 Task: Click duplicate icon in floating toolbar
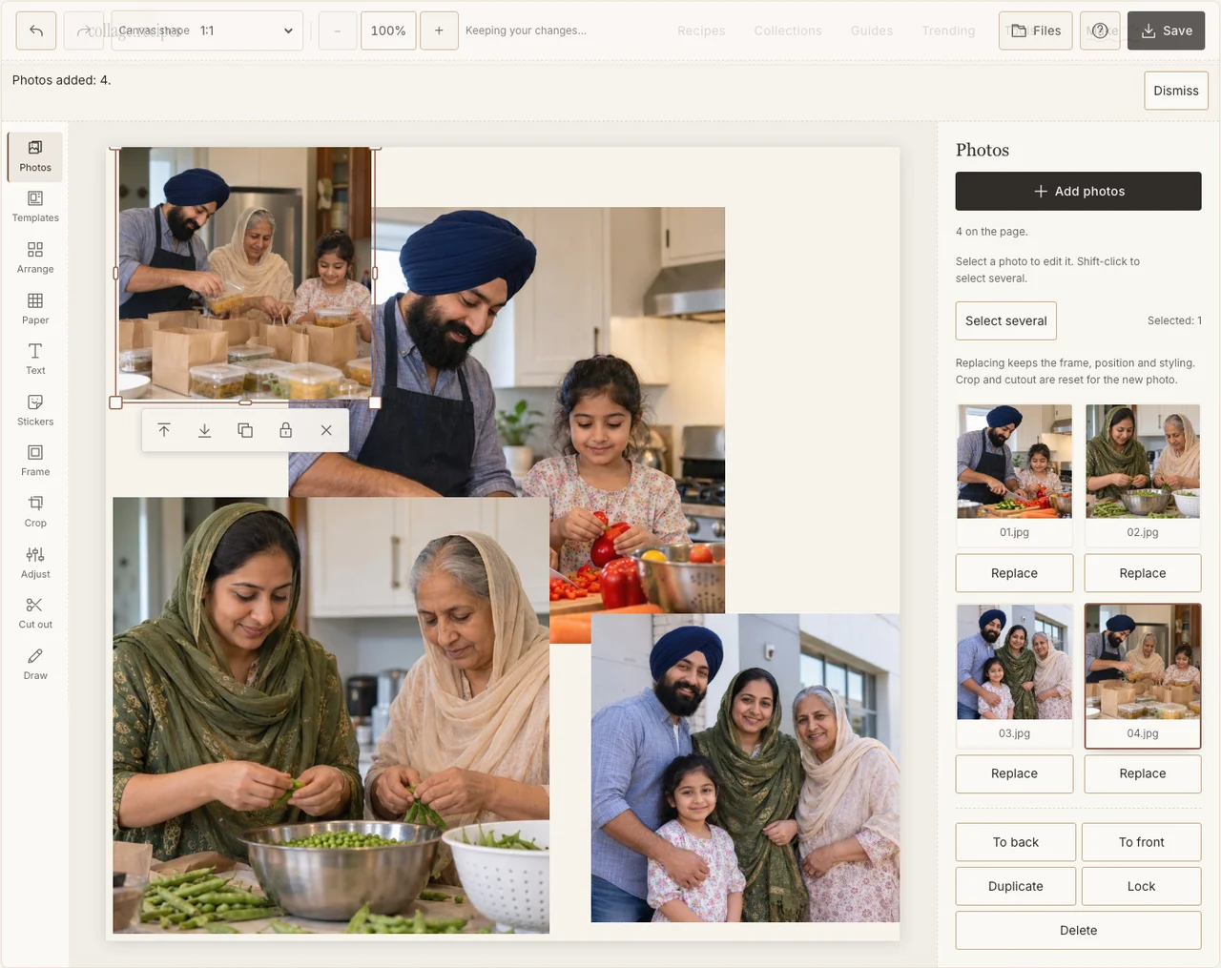[x=245, y=430]
